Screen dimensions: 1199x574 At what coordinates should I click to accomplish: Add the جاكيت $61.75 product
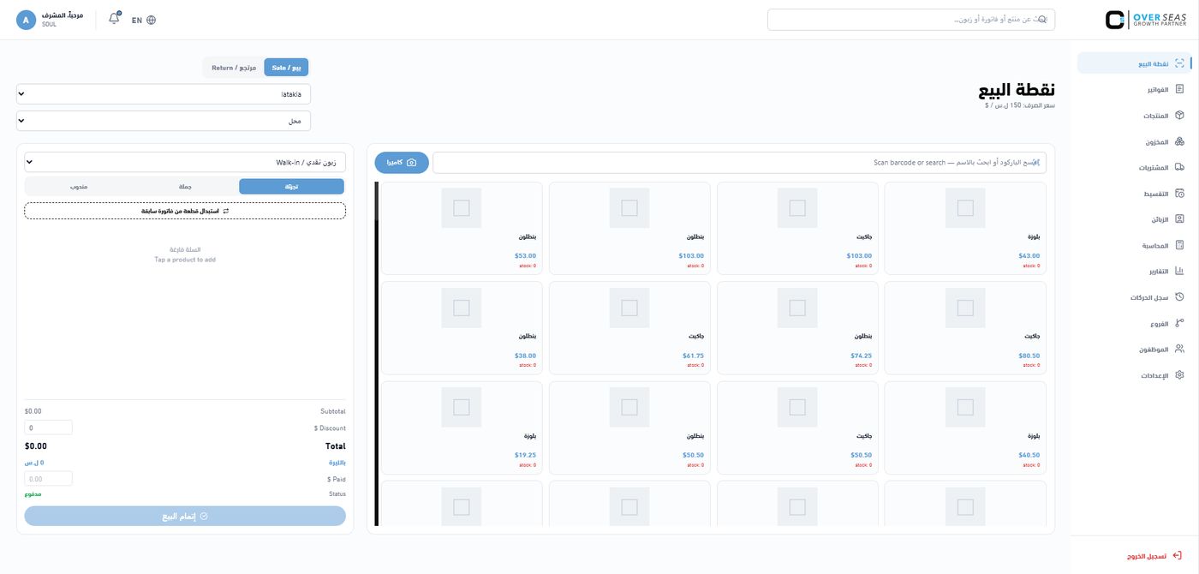[629, 328]
